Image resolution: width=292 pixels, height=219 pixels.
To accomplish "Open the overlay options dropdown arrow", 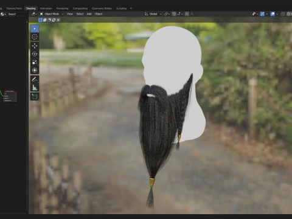I will [277, 14].
